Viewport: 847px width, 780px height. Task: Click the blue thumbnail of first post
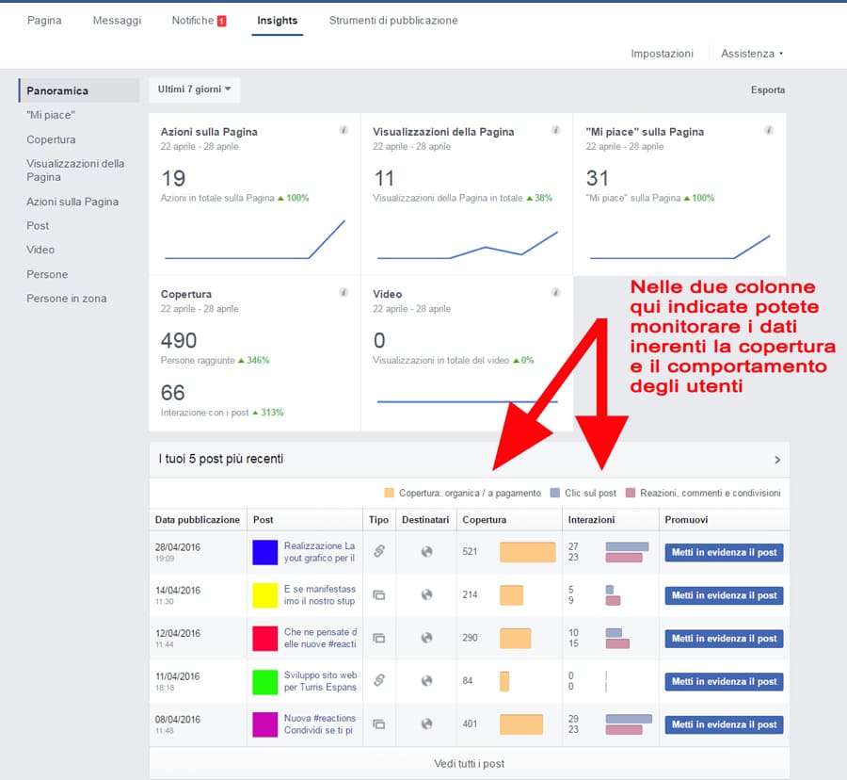point(264,552)
